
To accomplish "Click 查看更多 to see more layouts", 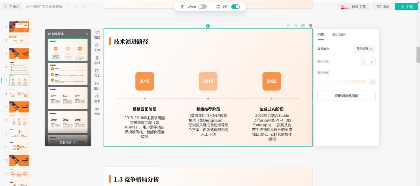I will [67, 142].
